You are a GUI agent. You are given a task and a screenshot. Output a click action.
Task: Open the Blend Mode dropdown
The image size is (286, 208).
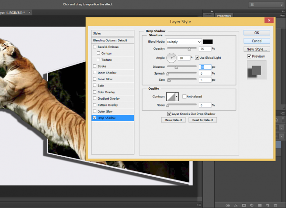pos(184,42)
